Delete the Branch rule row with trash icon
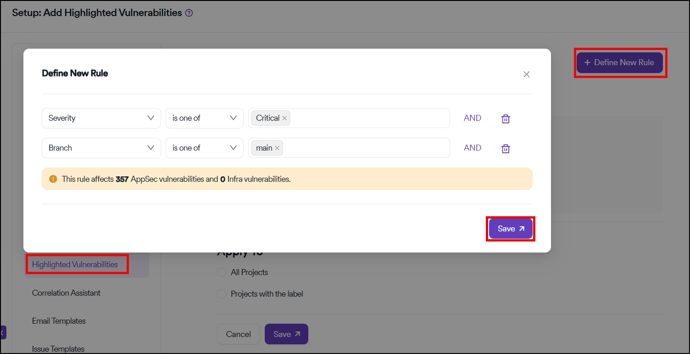Image resolution: width=690 pixels, height=354 pixels. coord(505,149)
